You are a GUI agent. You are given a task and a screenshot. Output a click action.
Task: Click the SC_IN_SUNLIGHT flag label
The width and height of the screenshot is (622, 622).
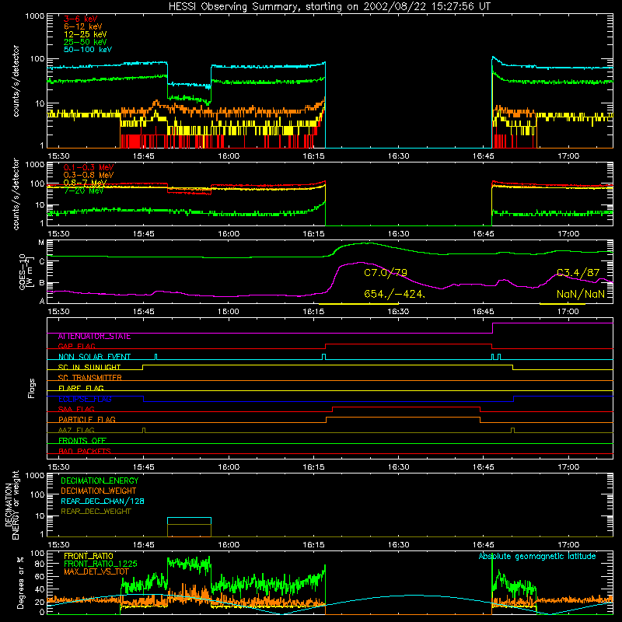[89, 367]
